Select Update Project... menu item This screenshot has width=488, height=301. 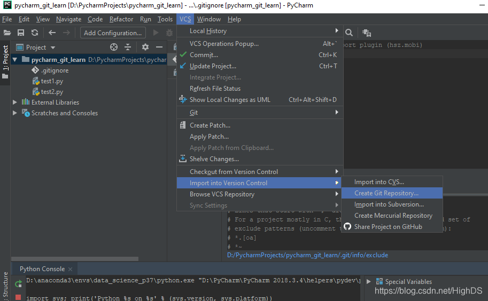point(260,66)
